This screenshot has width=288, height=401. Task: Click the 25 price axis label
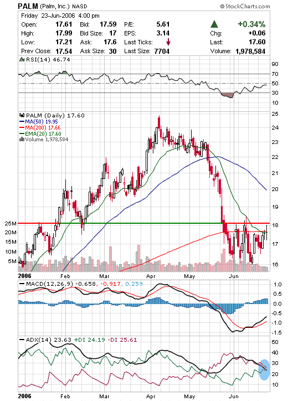pyautogui.click(x=275, y=114)
